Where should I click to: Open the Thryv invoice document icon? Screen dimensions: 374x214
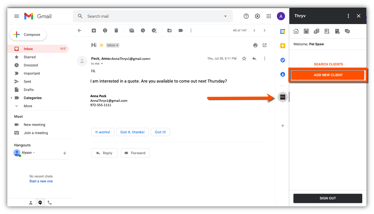point(327,31)
